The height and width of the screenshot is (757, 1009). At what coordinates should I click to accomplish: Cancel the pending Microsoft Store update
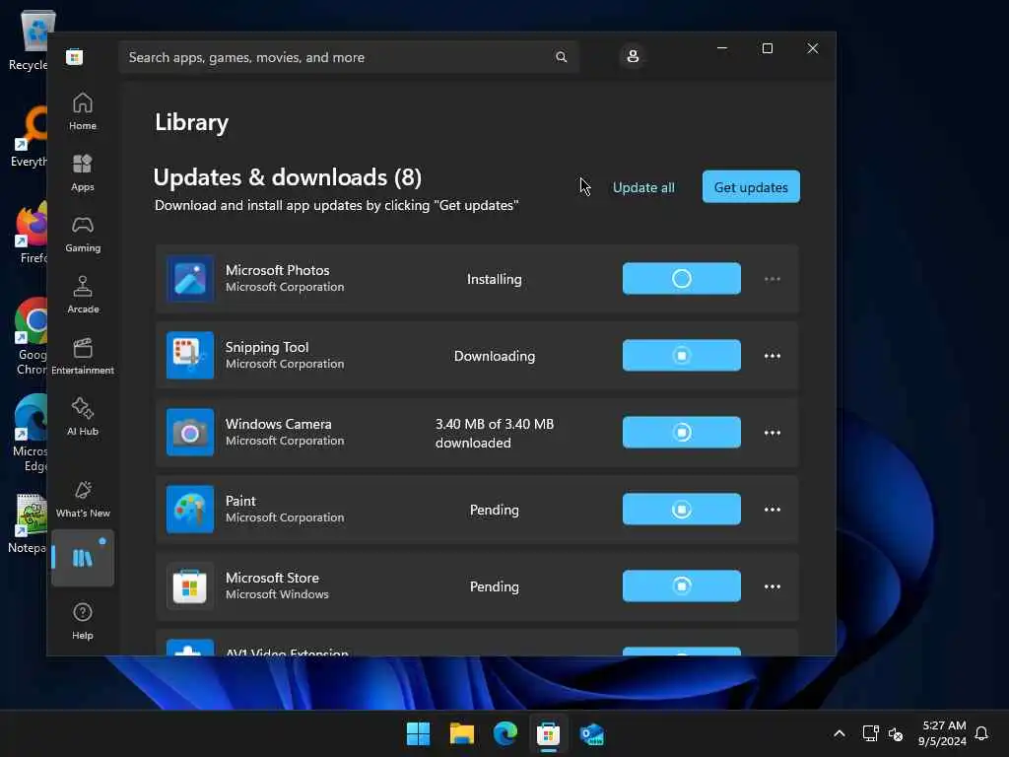682,585
